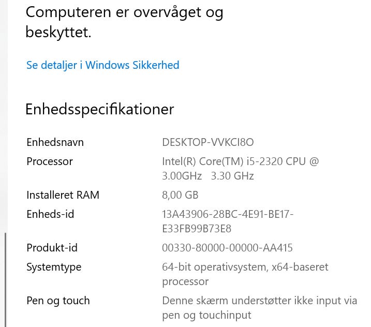Image resolution: width=371 pixels, height=327 pixels.
Task: Select the Enheds-id label
Action: tap(50, 214)
